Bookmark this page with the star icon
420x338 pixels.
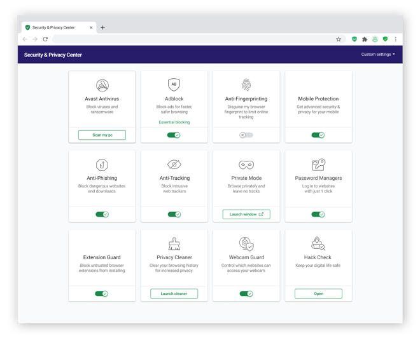tap(339, 39)
